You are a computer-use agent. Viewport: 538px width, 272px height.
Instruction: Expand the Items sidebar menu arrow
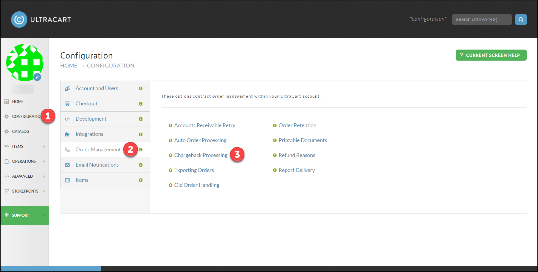(x=44, y=146)
